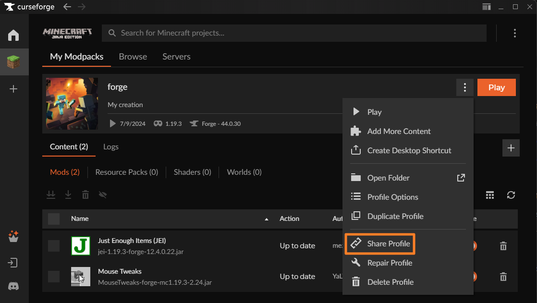Choose Duplicate Profile menu item
This screenshot has height=303, width=537.
(x=408, y=216)
